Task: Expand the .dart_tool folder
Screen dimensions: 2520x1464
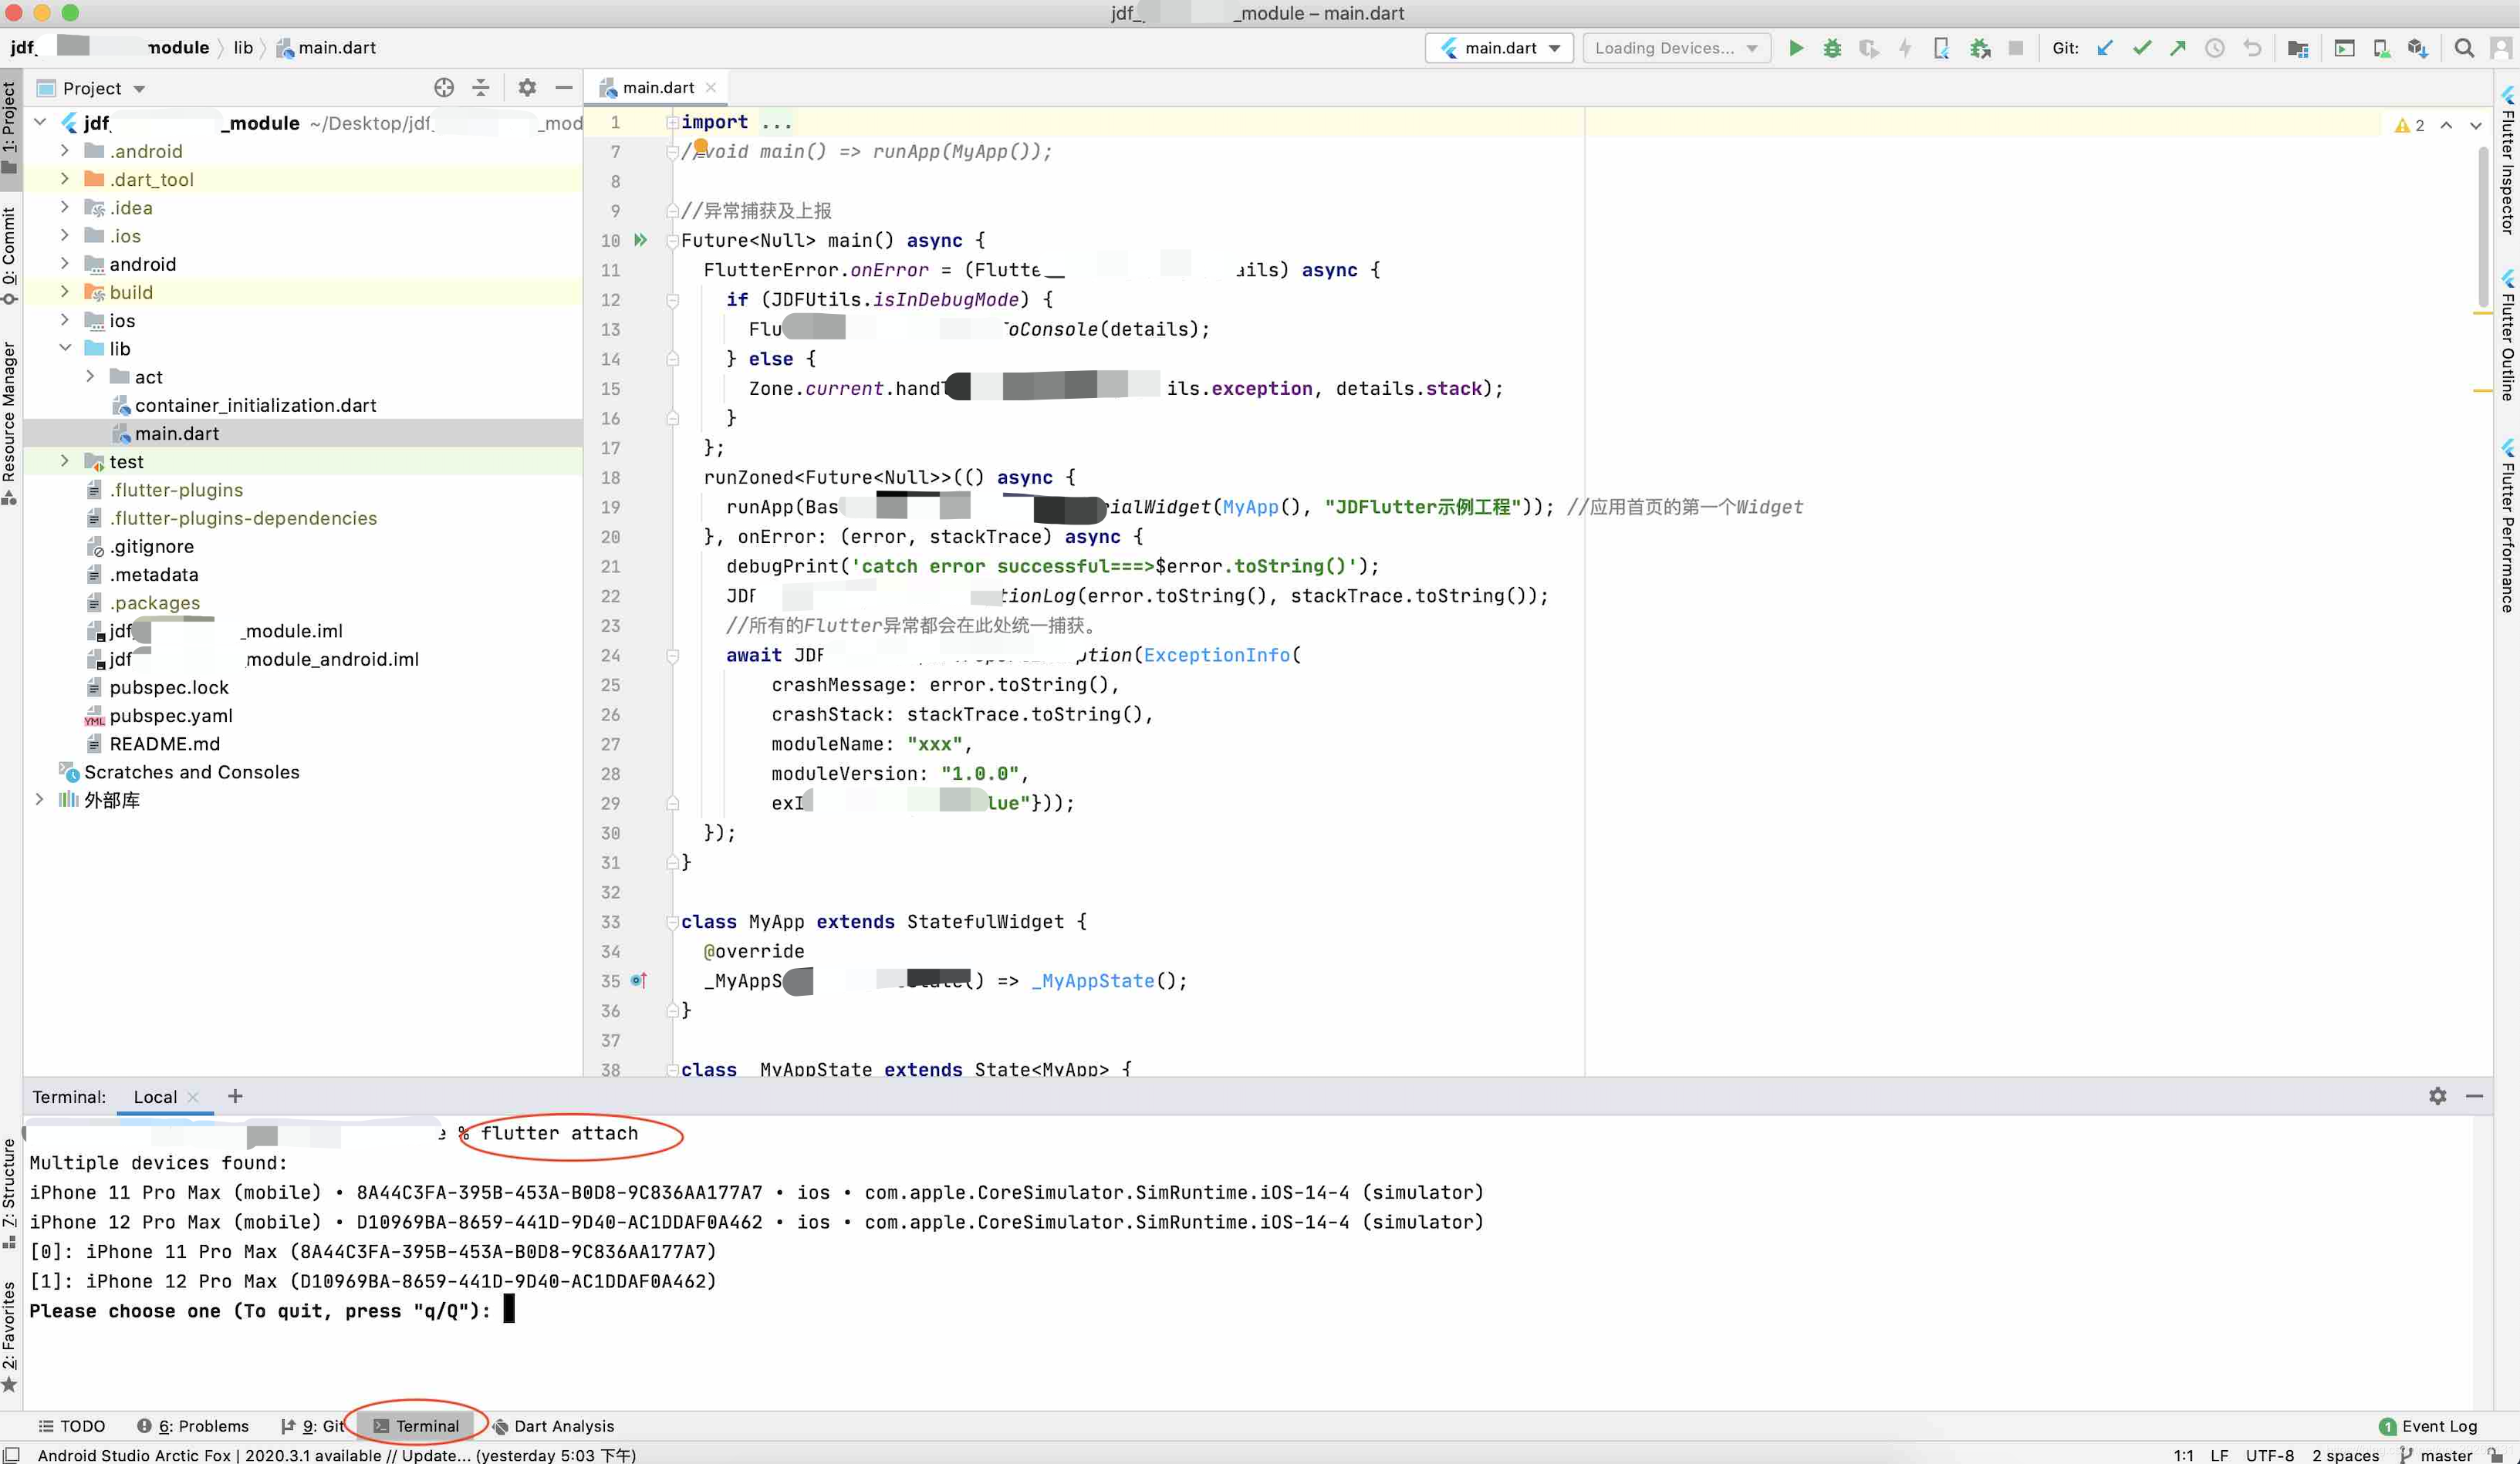Action: tap(65, 179)
